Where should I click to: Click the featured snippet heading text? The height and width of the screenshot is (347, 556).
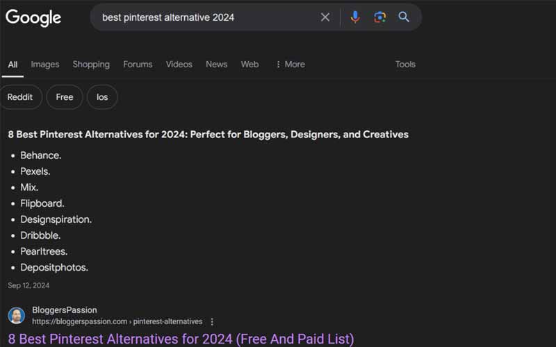(x=208, y=135)
